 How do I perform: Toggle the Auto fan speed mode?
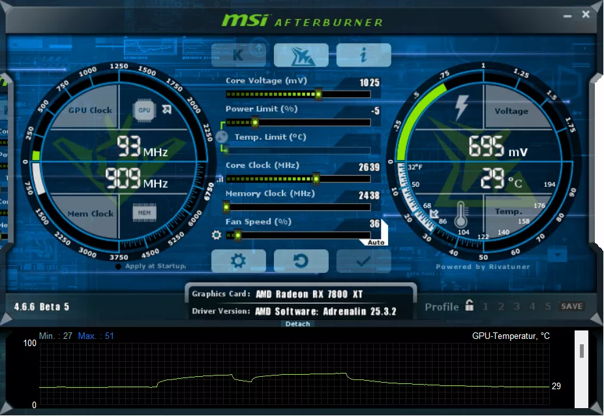[376, 242]
